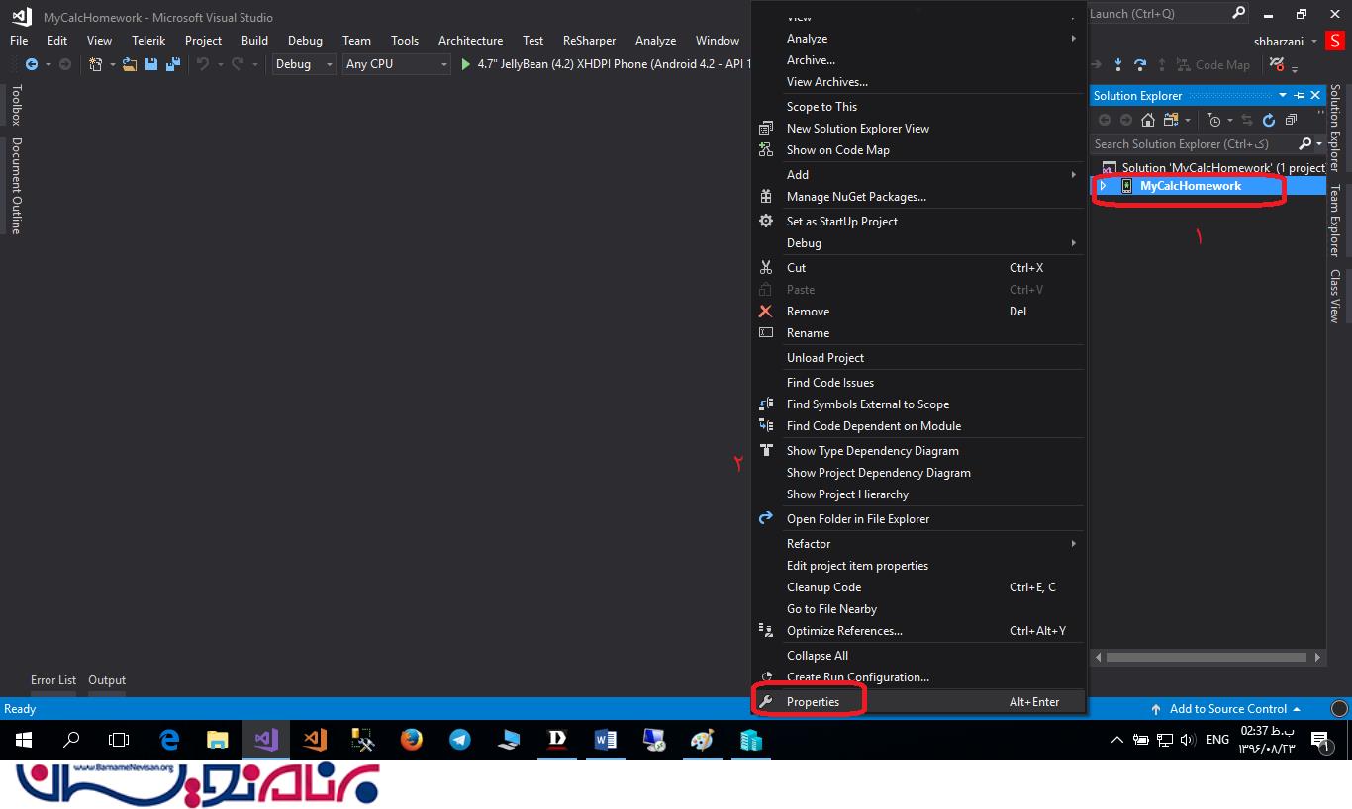Click the Step Over debug icon

tap(1140, 64)
